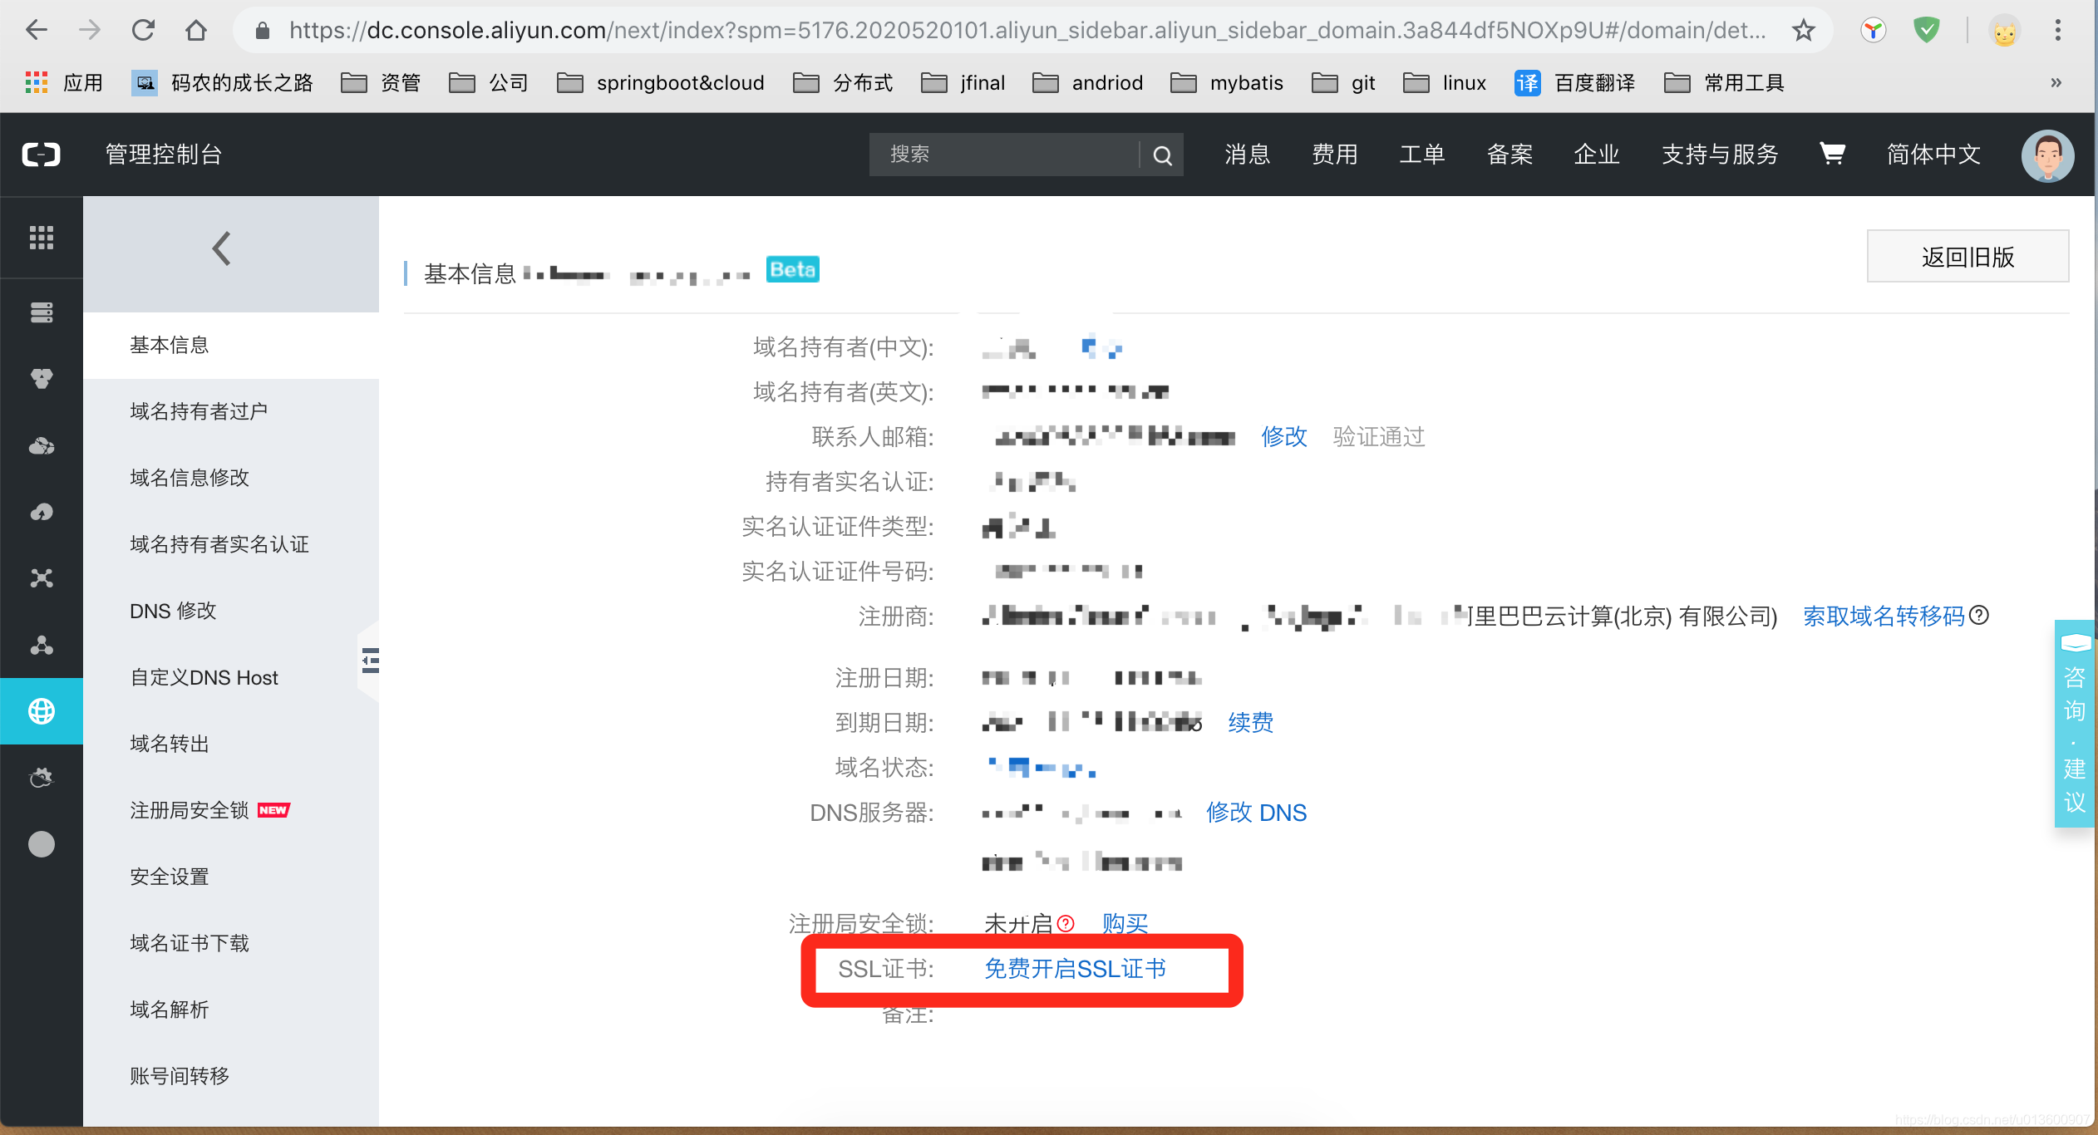Open products grid icon in left sidebar
2098x1135 pixels.
(x=42, y=238)
